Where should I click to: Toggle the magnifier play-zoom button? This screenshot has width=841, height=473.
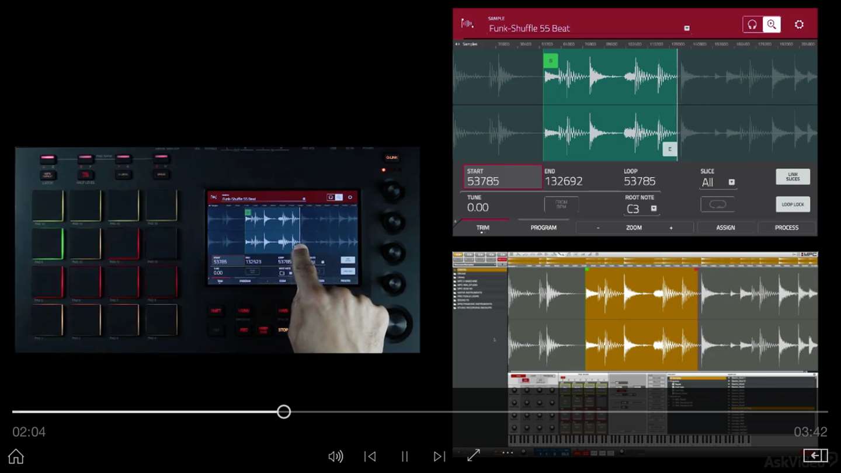tap(772, 25)
